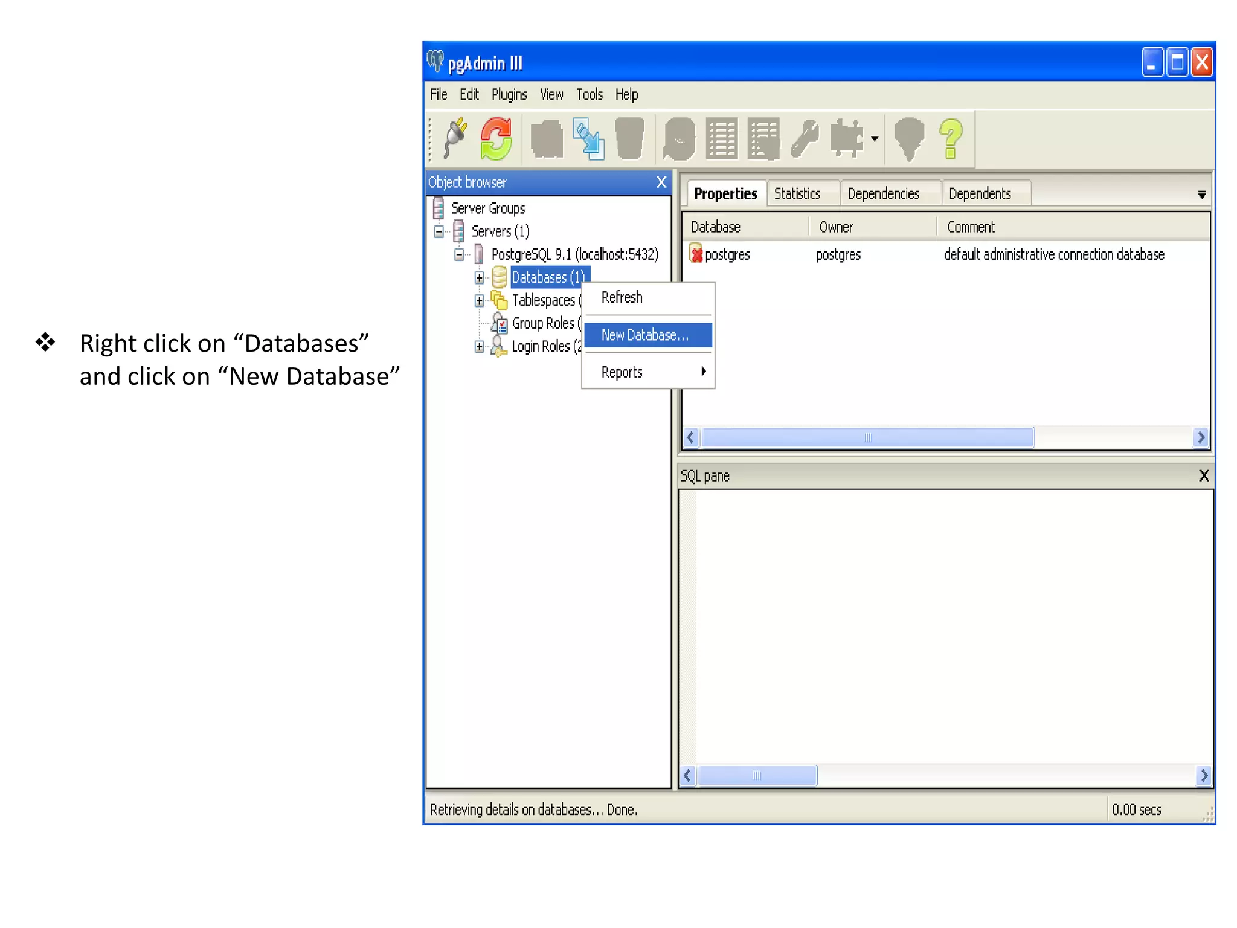The image size is (1237, 928).
Task: Select the Databases (1) tree item
Action: coord(550,277)
